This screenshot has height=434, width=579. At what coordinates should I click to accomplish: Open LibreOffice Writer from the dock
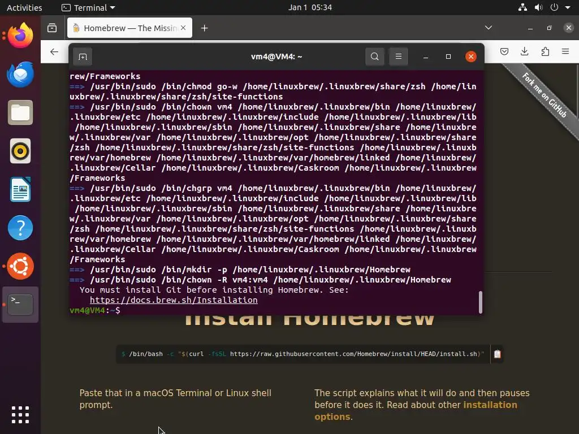(x=20, y=189)
